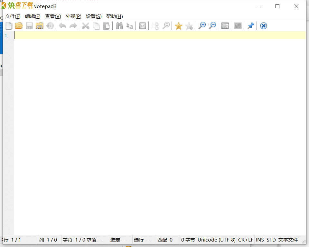Click Unicode (UTF-8) encoding in status bar

217,240
